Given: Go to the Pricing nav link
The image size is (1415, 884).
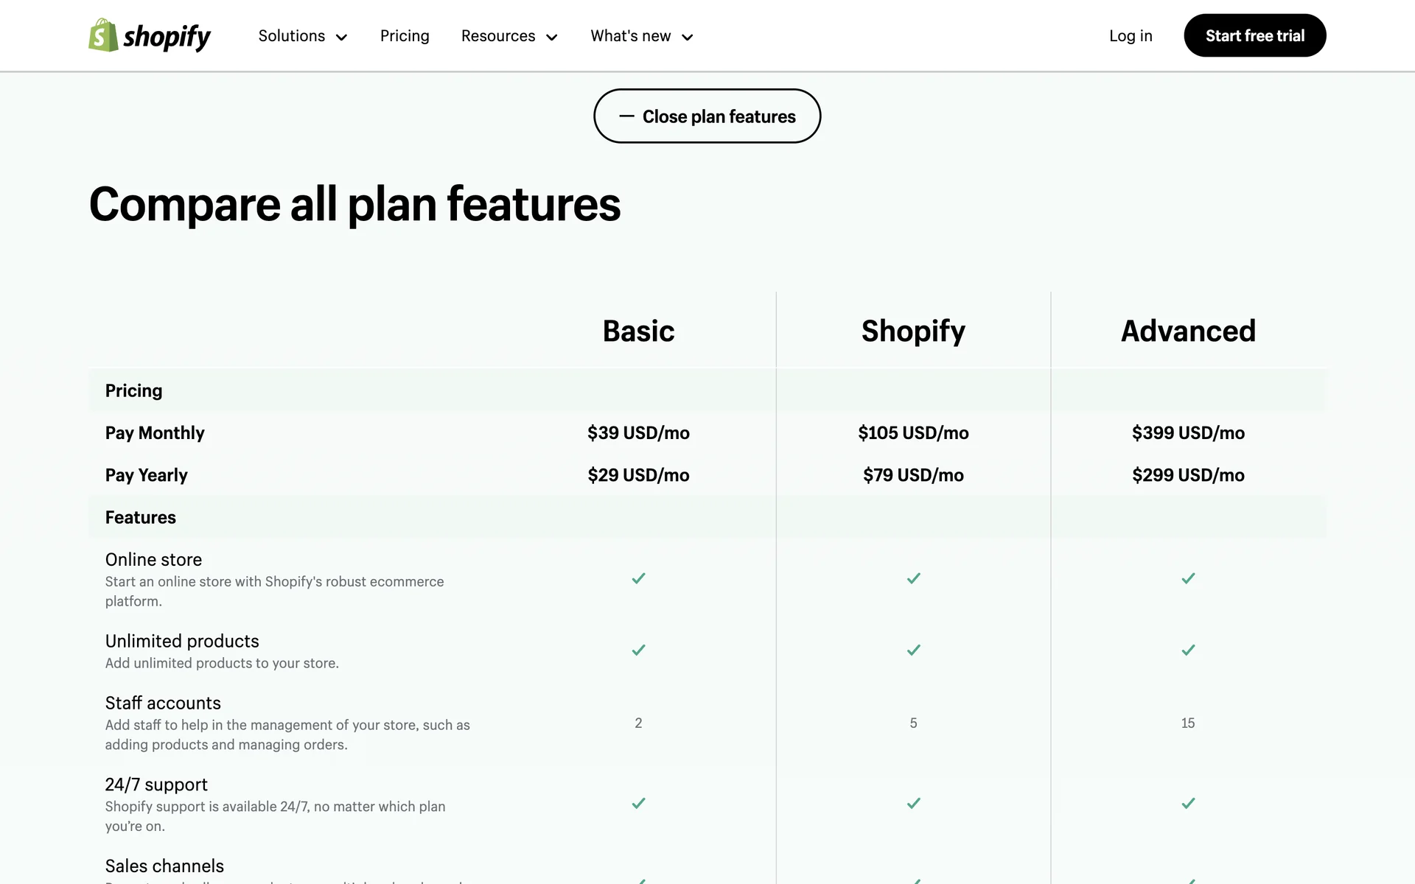Looking at the screenshot, I should 405,36.
